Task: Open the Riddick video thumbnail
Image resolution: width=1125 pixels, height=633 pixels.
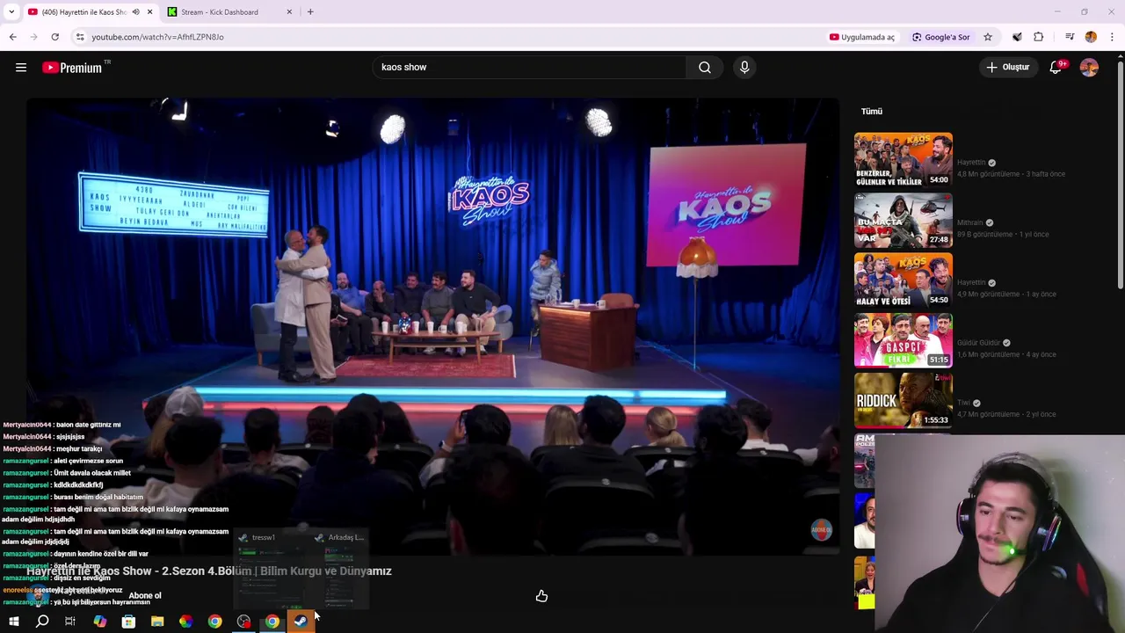Action: point(903,400)
